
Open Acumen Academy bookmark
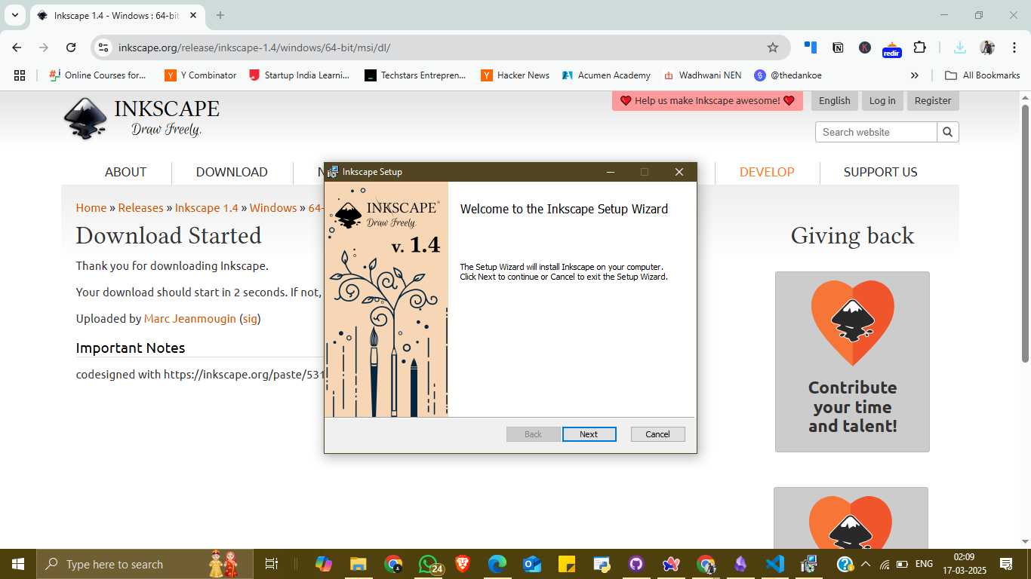point(606,75)
